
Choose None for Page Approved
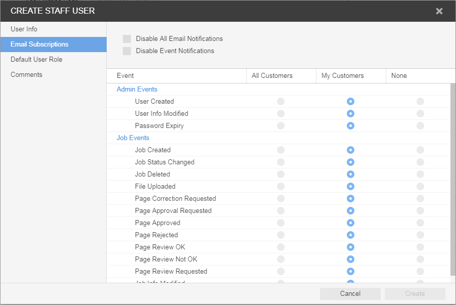420,223
